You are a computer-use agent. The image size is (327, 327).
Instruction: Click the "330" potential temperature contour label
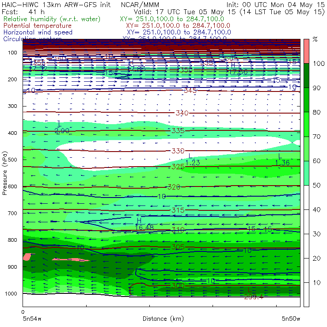point(178,151)
